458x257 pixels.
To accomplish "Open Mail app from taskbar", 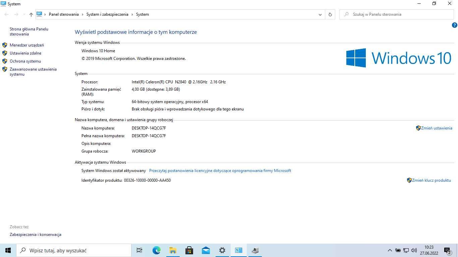I will [x=206, y=250].
